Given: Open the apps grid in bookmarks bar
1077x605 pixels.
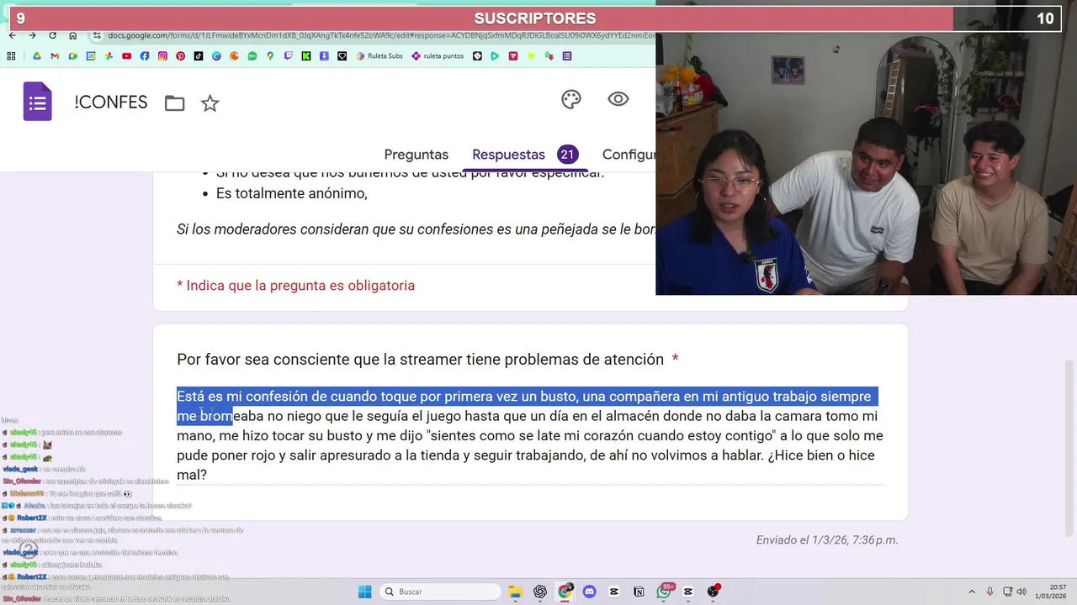Looking at the screenshot, I should [x=11, y=56].
